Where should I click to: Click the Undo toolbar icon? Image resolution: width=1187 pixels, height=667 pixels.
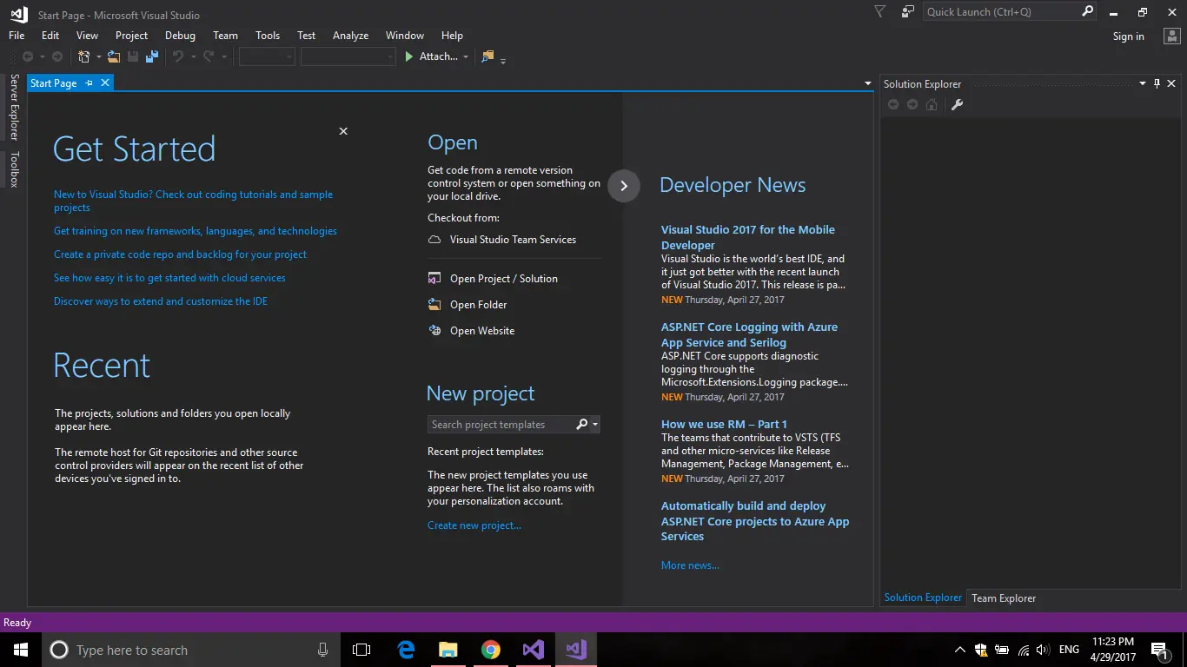(x=177, y=56)
